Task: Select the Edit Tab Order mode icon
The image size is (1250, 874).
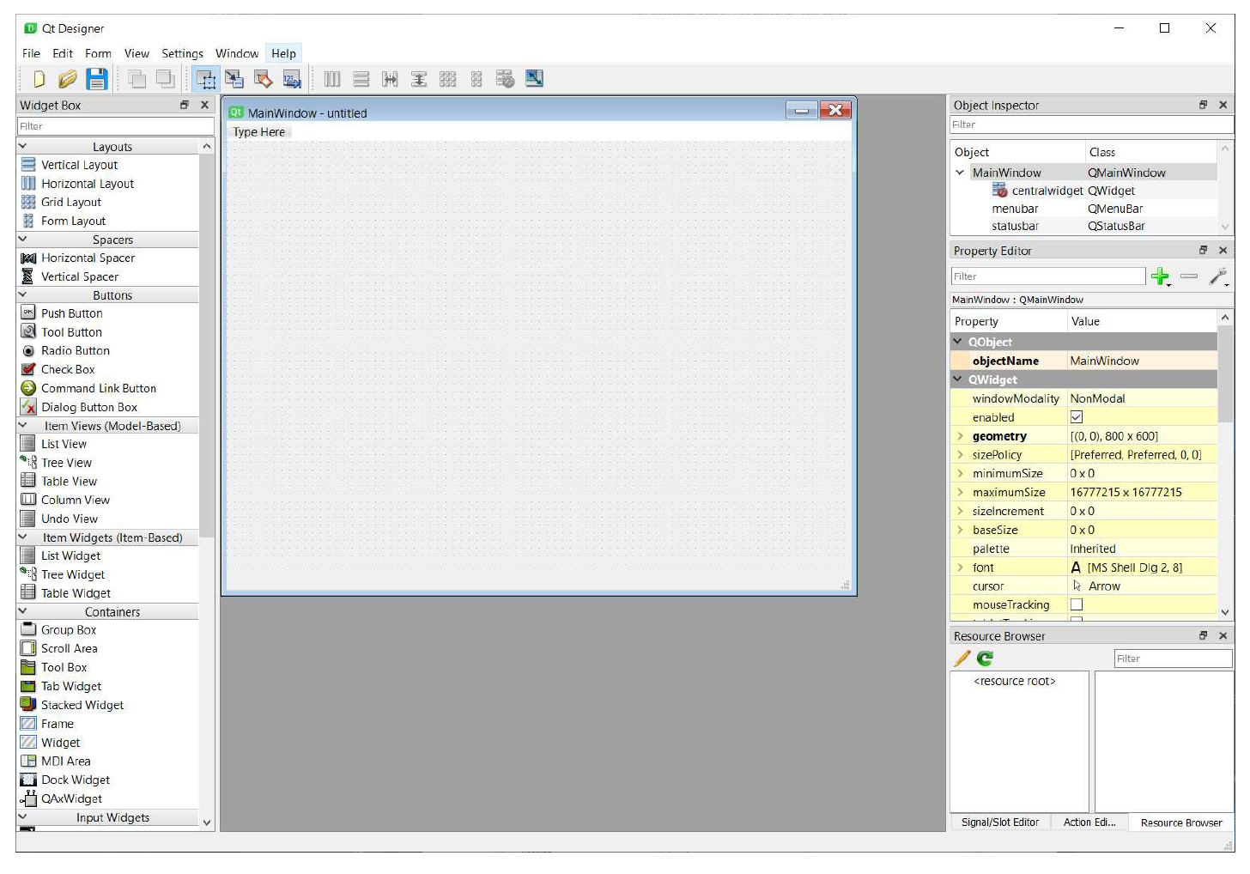Action: [292, 79]
